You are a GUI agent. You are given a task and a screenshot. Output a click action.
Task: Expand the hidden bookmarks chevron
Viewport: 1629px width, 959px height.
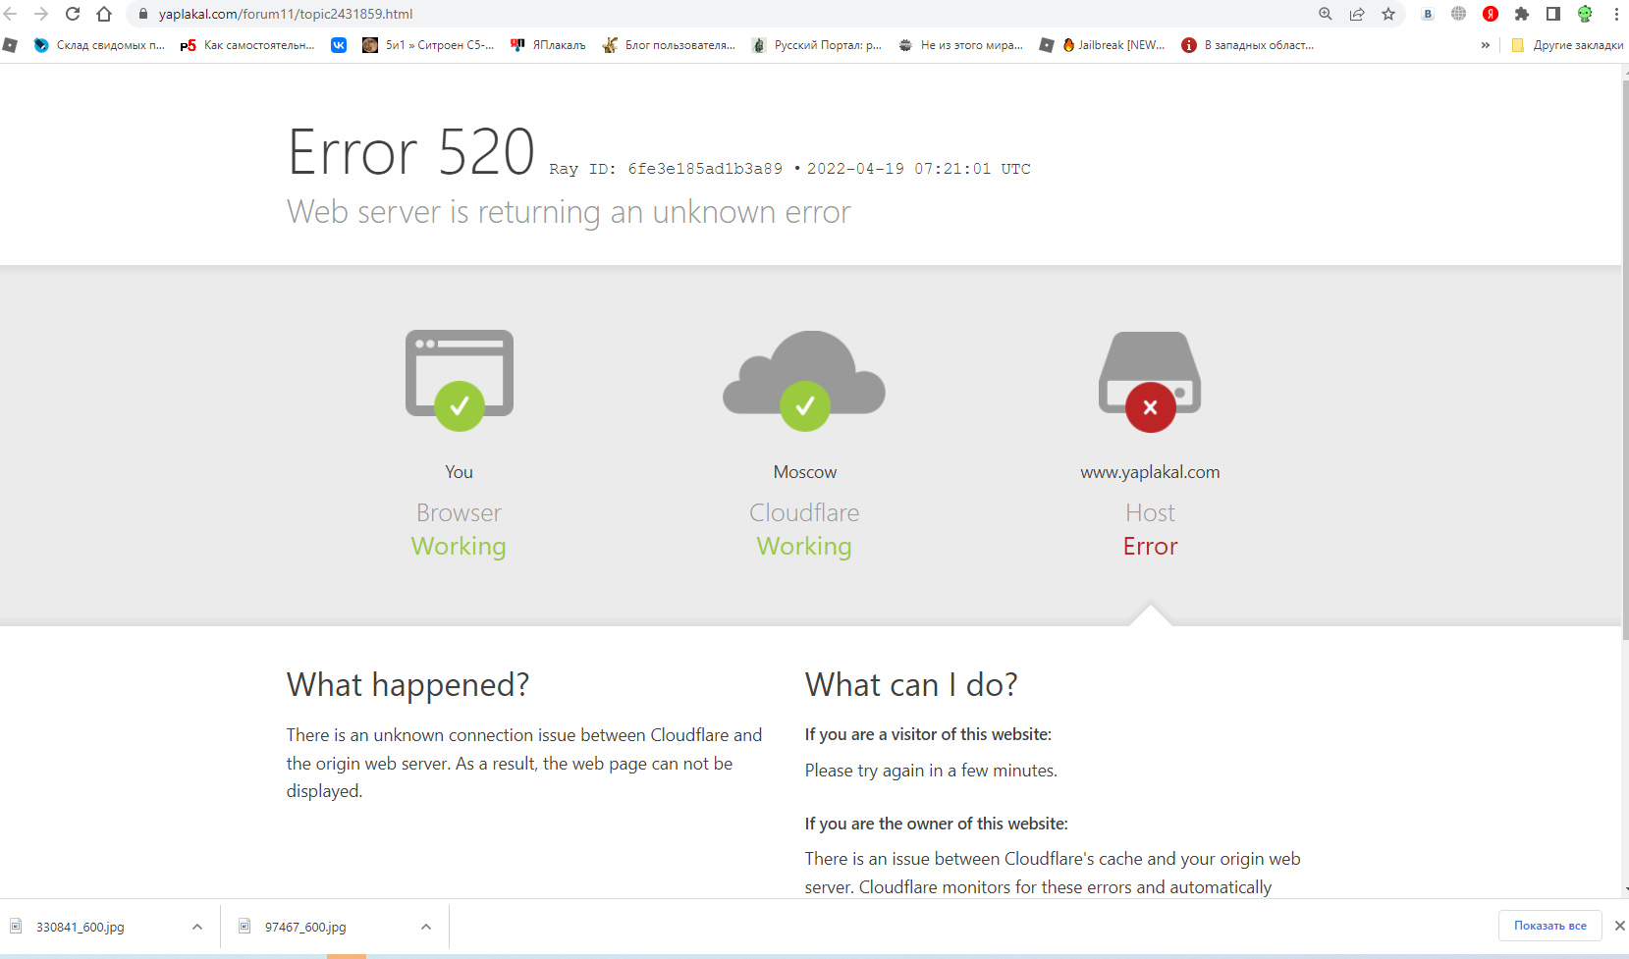pyautogui.click(x=1486, y=45)
